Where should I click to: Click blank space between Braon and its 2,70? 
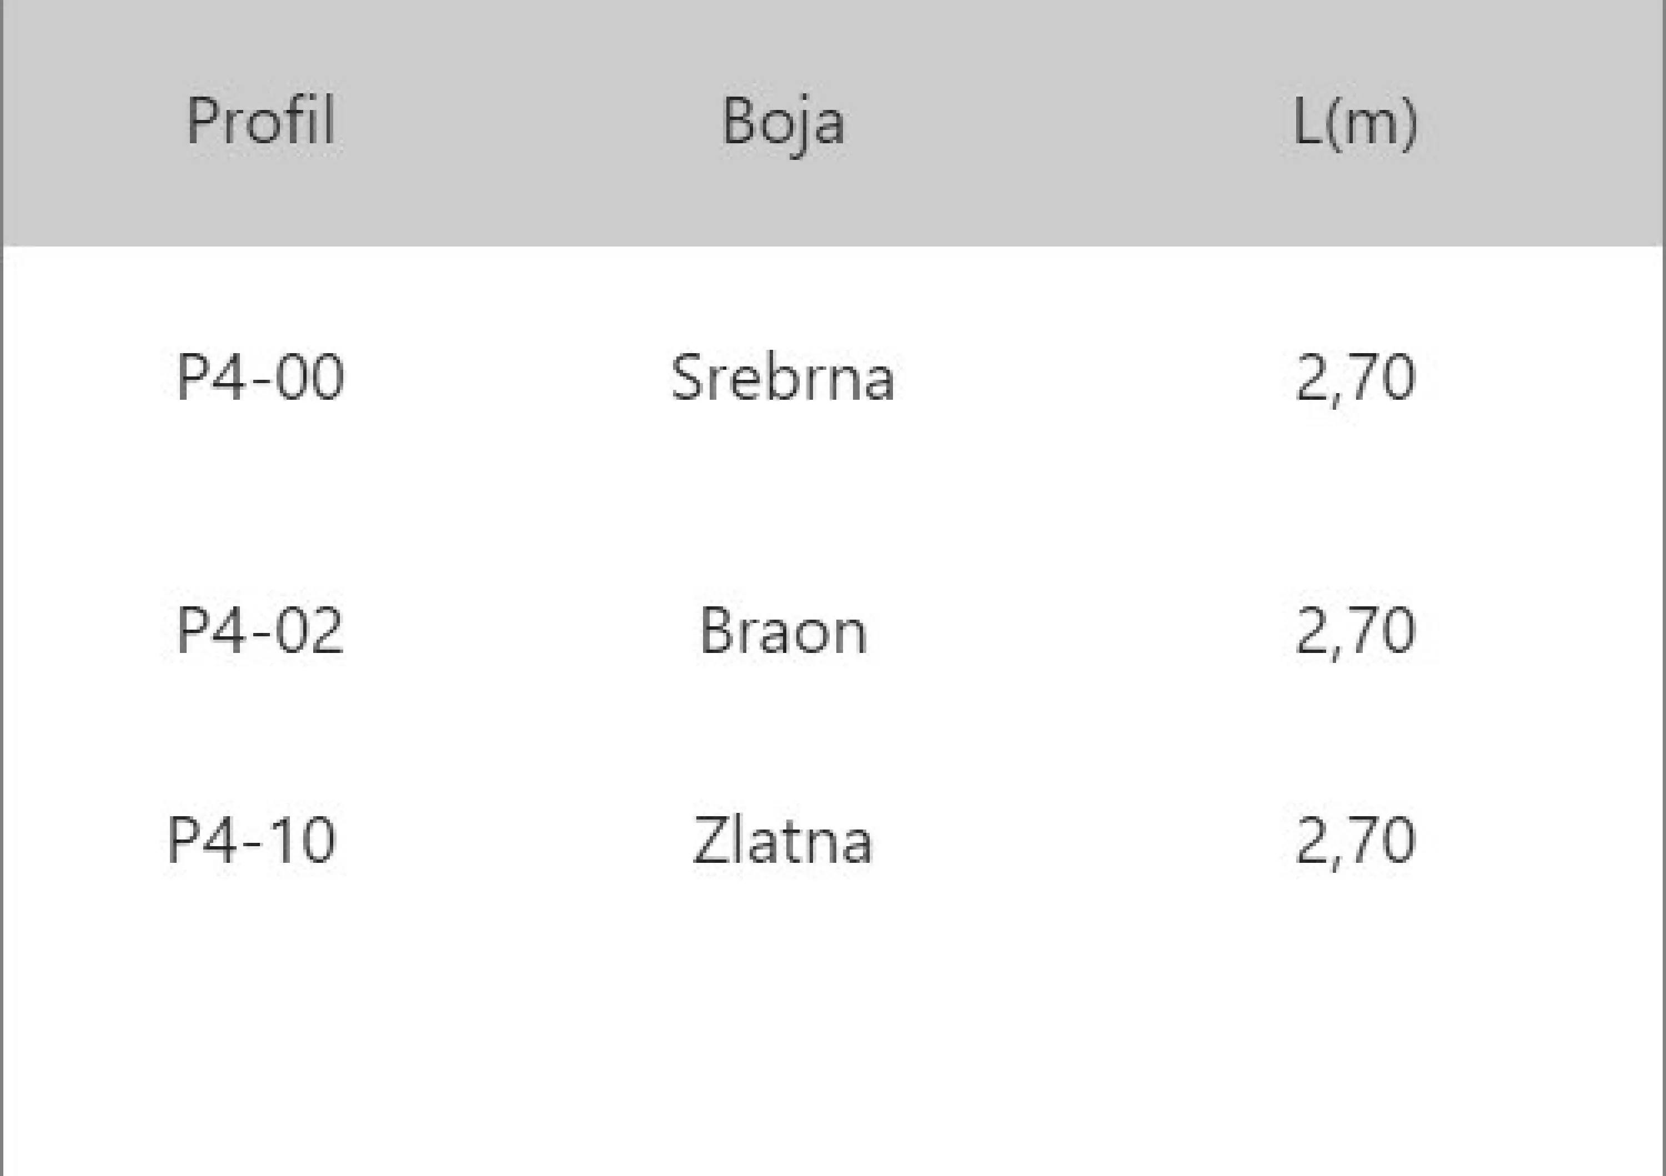1081,630
